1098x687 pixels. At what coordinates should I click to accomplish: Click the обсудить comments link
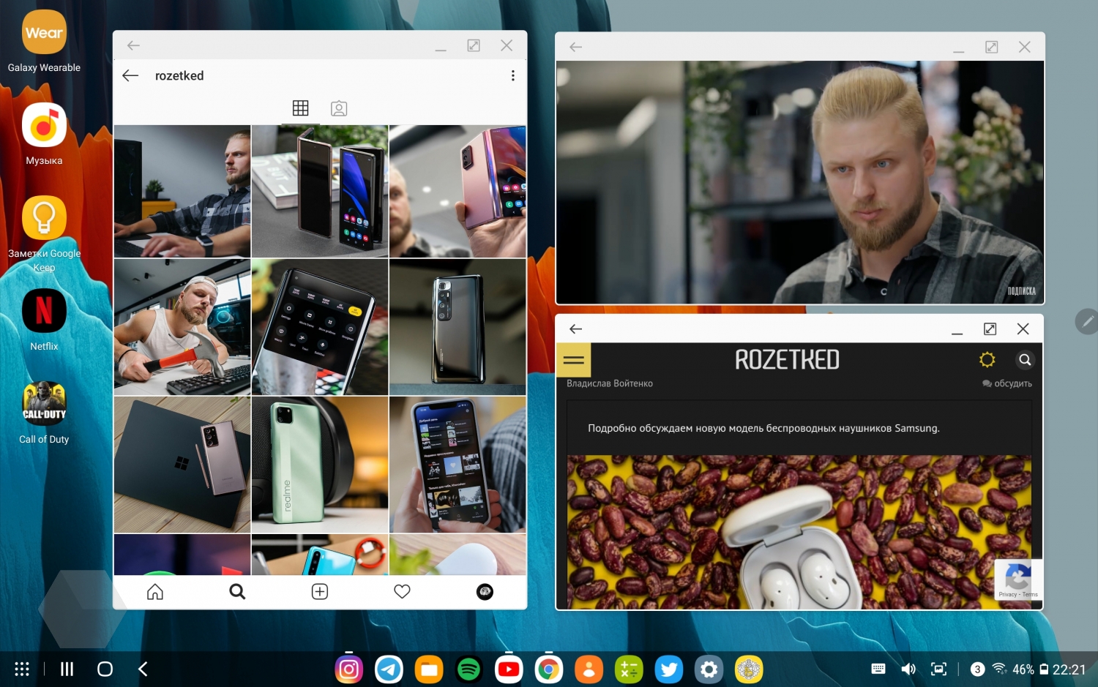1007,383
